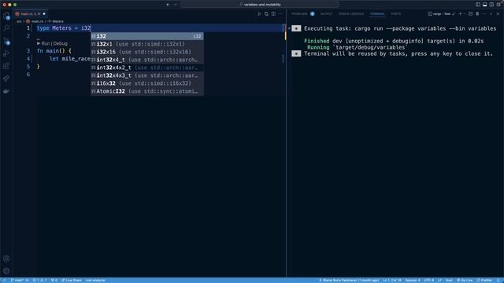Screen dimensions: 504x283
Task: Choose the AtomicI32 autocomplete suggestion
Action: 147,91
